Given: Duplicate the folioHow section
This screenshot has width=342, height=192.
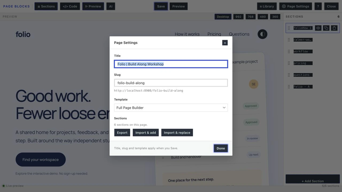Looking at the screenshot, I should (x=326, y=28).
